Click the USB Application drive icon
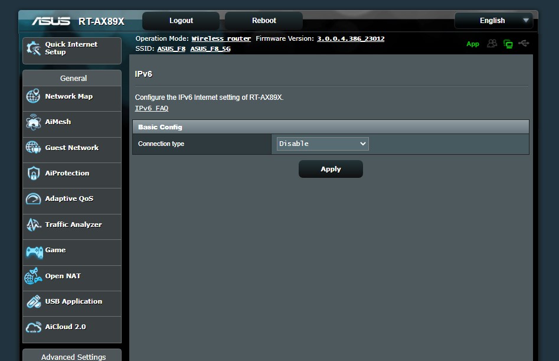559x361 pixels. click(x=34, y=302)
